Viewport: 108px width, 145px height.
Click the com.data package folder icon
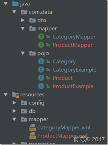[x=24, y=12]
